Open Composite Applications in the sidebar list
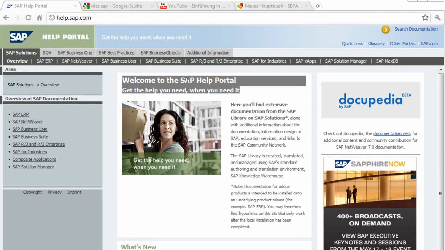Screen dimensions: 445x250 [x=34, y=159]
